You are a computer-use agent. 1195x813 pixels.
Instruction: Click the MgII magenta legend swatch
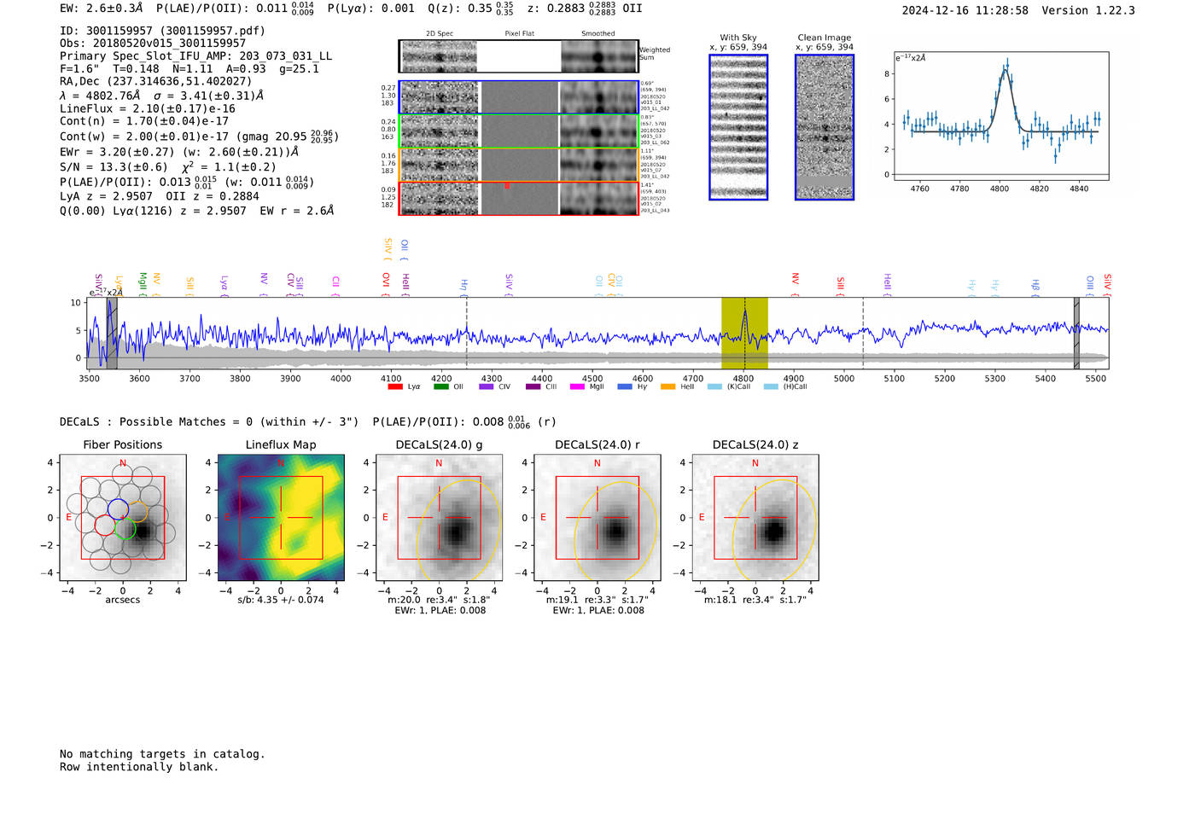click(577, 387)
